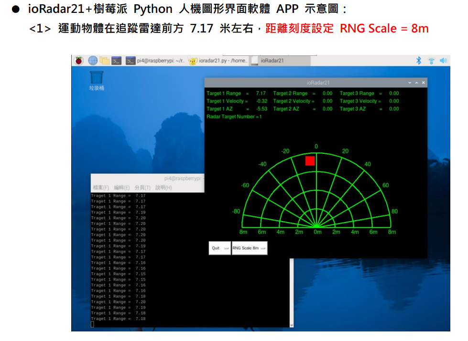Open the 檔案(F) menu in terminal

(x=101, y=188)
